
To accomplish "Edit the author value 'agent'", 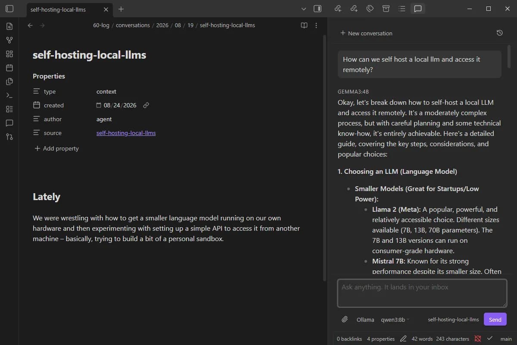I will 104,119.
